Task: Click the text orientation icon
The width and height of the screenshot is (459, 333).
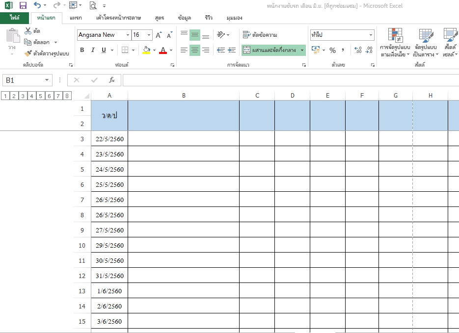Action: pos(221,35)
